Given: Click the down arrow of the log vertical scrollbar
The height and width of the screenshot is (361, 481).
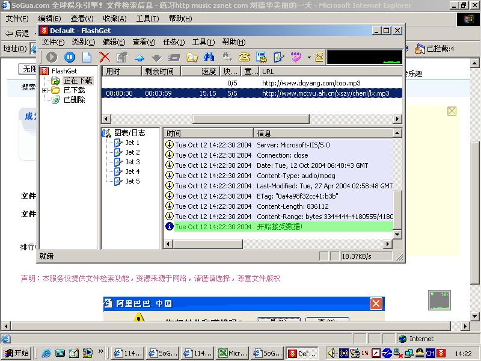Looking at the screenshot, I should pos(397,235).
